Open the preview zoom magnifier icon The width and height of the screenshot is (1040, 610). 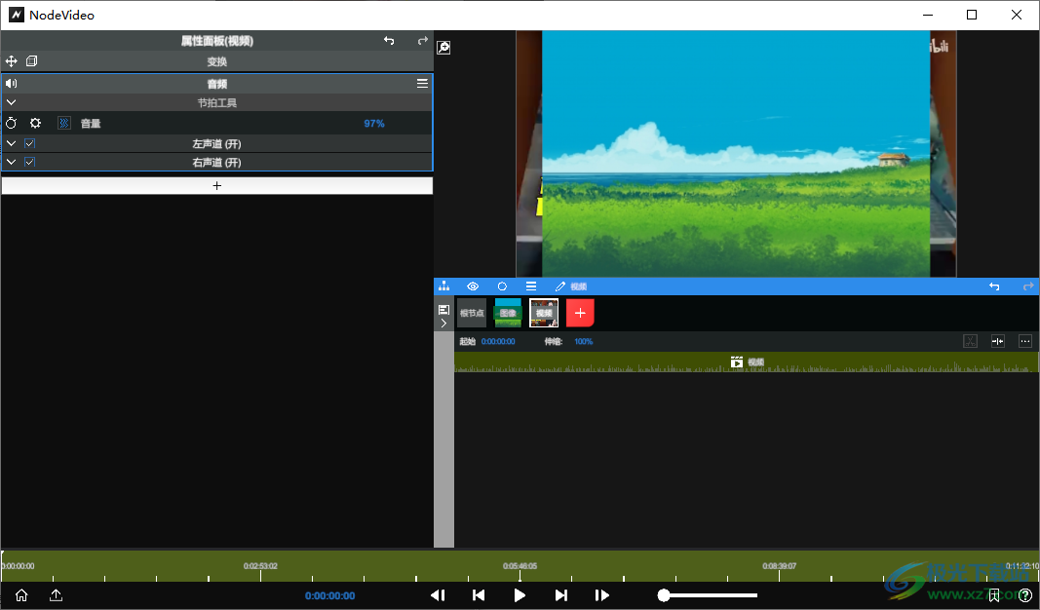point(443,48)
